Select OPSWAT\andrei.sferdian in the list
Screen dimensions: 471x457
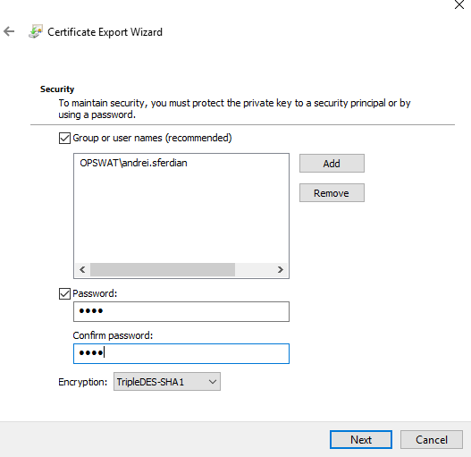(133, 163)
